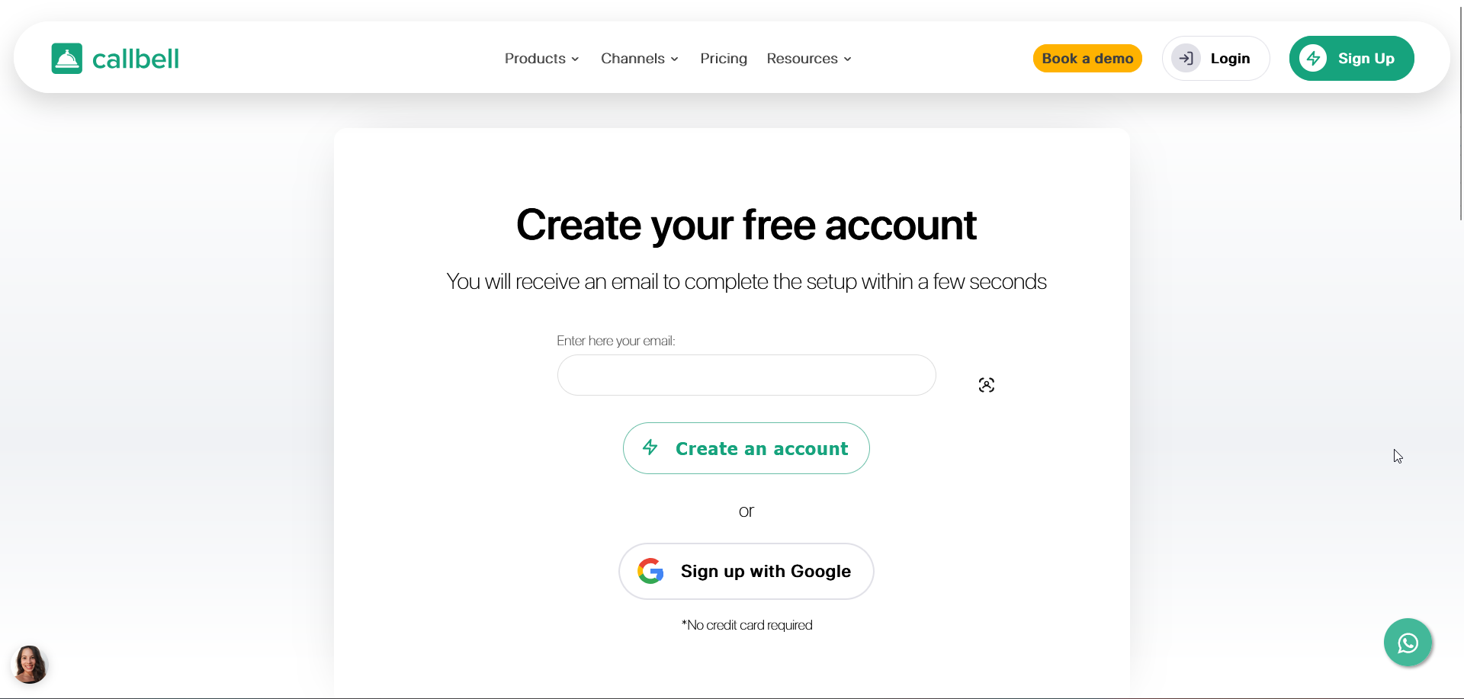Expand the Resources dropdown menu
Viewport: 1464px width, 699px height.
pyautogui.click(x=808, y=59)
